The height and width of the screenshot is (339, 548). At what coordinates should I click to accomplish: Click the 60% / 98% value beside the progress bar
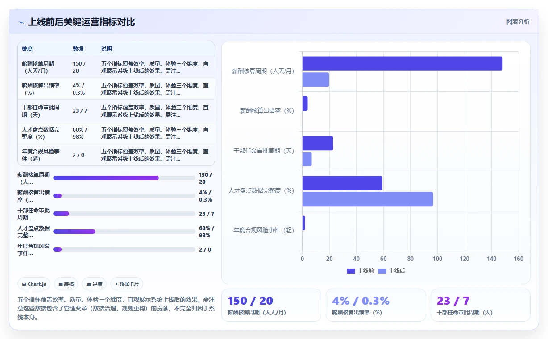click(x=207, y=232)
